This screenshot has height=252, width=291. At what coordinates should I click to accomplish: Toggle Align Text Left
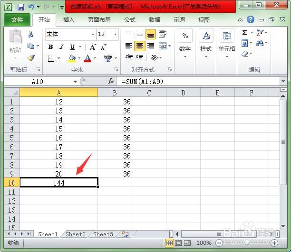129,46
